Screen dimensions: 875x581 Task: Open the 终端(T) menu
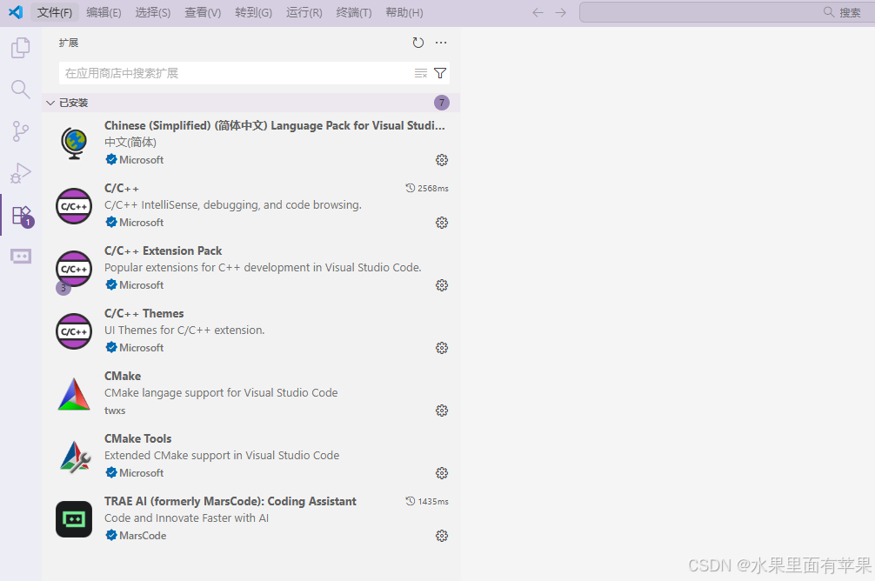pos(354,12)
